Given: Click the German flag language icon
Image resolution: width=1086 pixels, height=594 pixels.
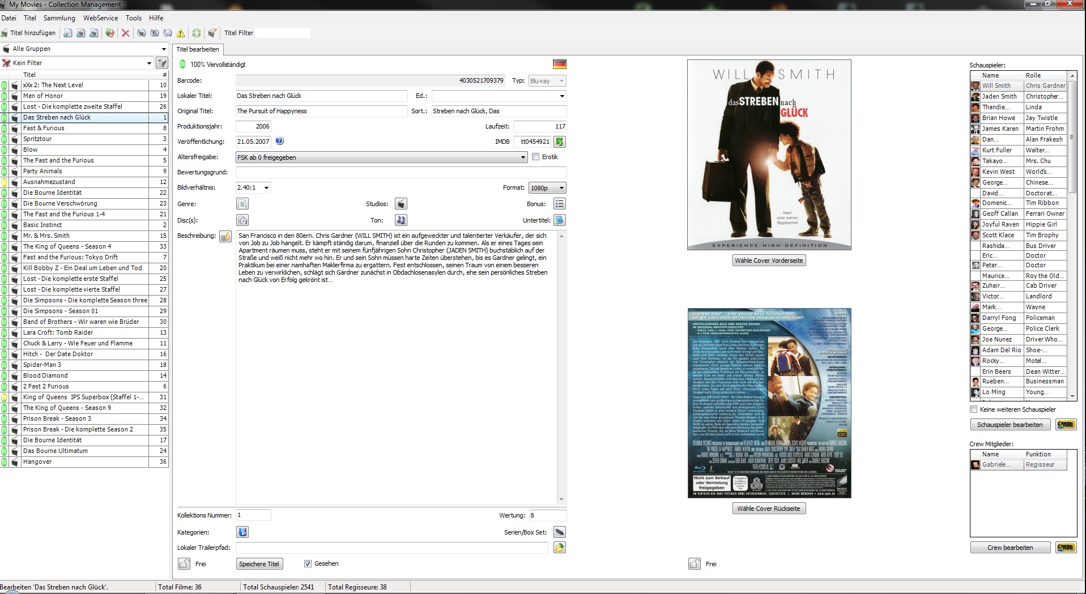Looking at the screenshot, I should pos(560,65).
